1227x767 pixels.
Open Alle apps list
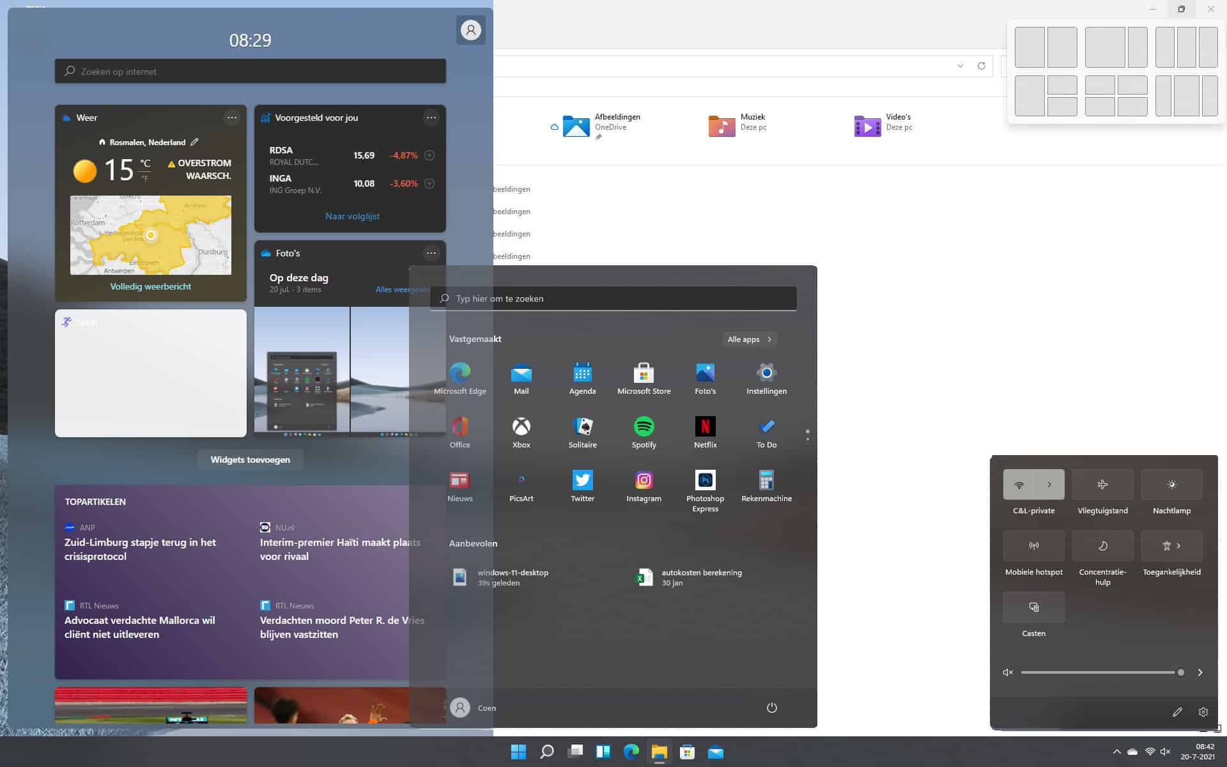click(x=750, y=339)
